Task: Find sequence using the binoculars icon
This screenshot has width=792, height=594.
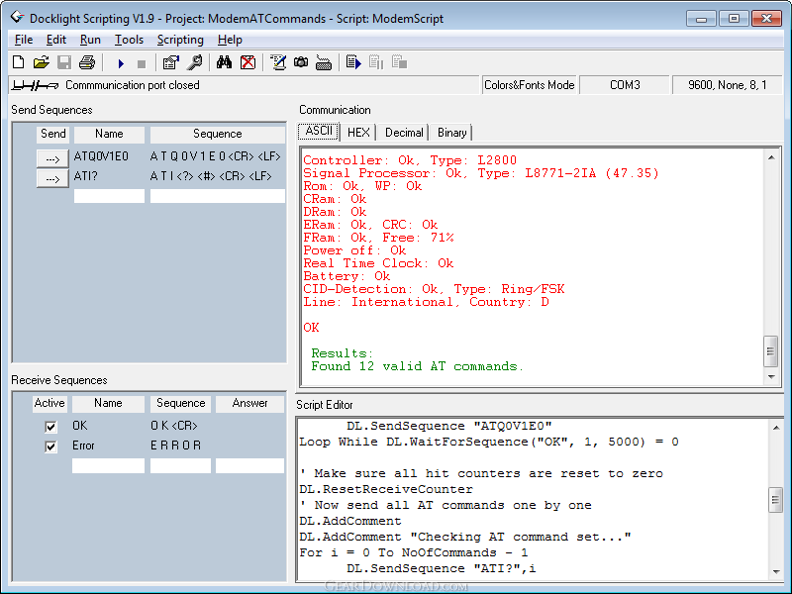Action: tap(224, 62)
